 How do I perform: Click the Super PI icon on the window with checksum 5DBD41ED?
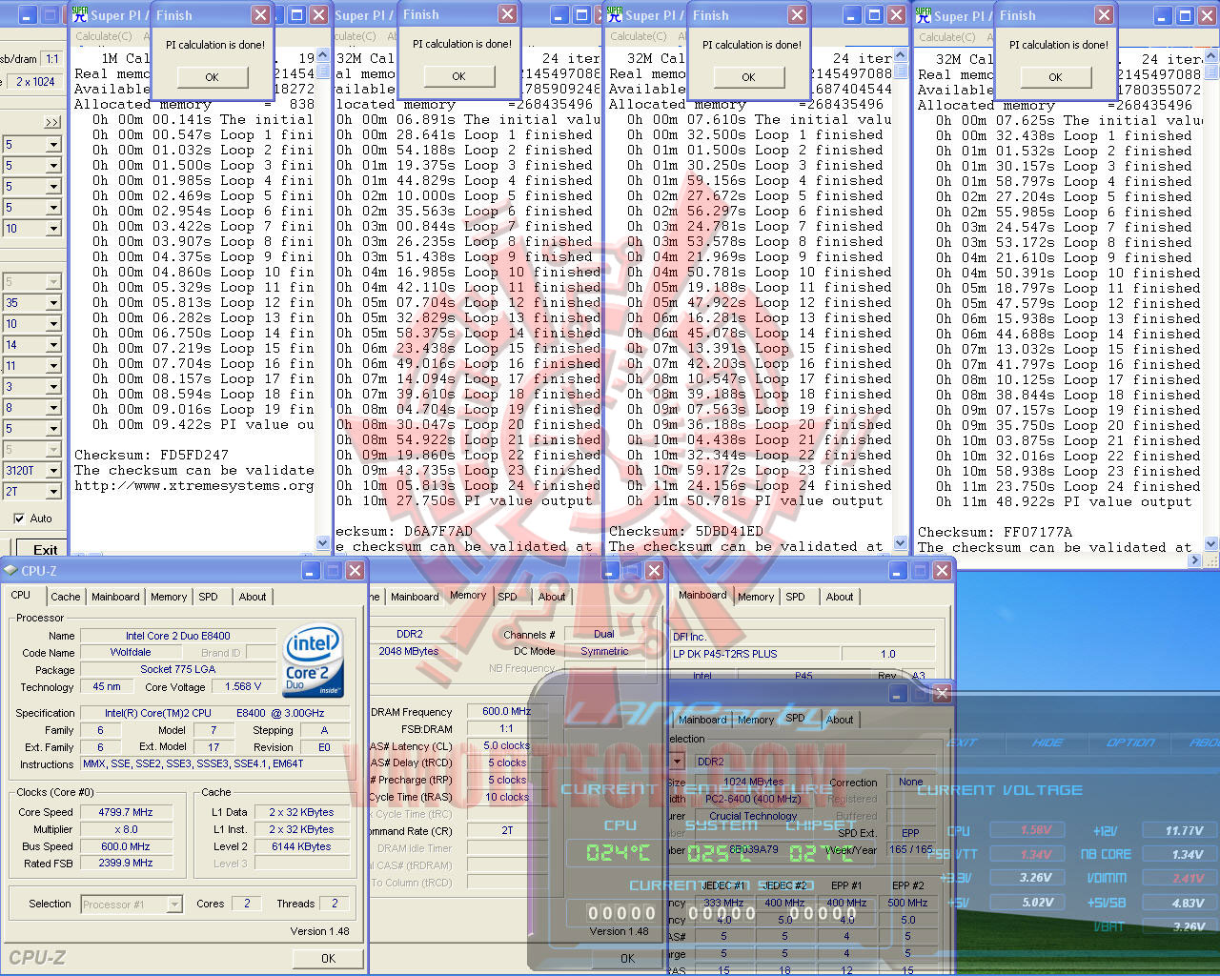pos(615,15)
